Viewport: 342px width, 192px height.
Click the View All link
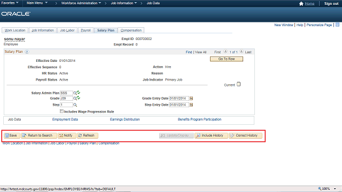coord(200,52)
